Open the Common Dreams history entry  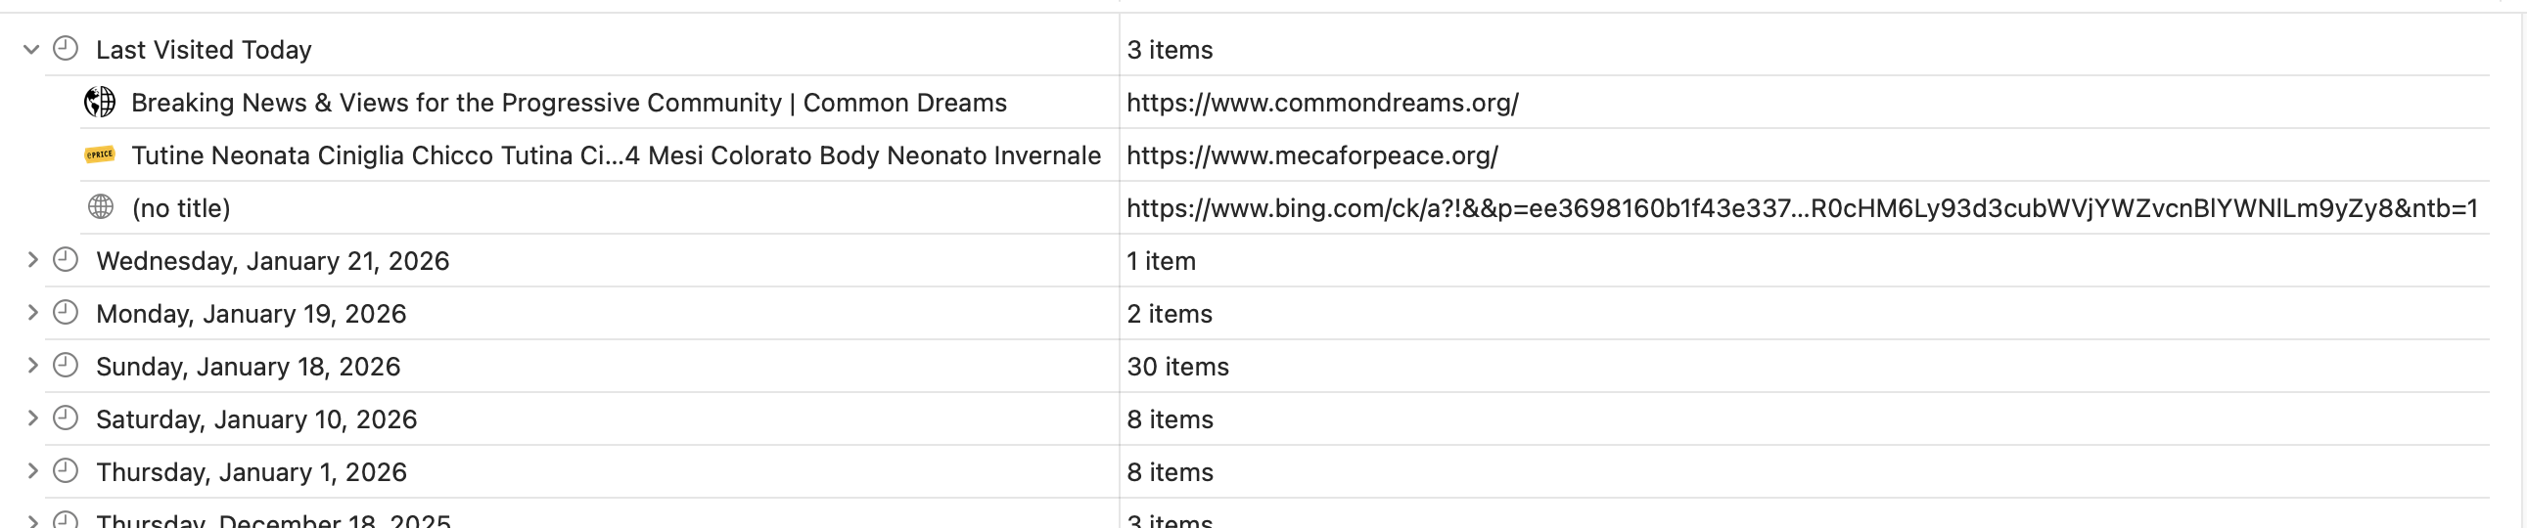[x=569, y=103]
